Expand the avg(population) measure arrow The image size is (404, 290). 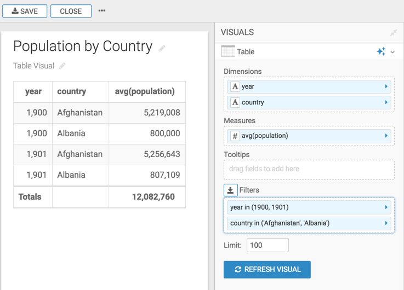pos(386,136)
